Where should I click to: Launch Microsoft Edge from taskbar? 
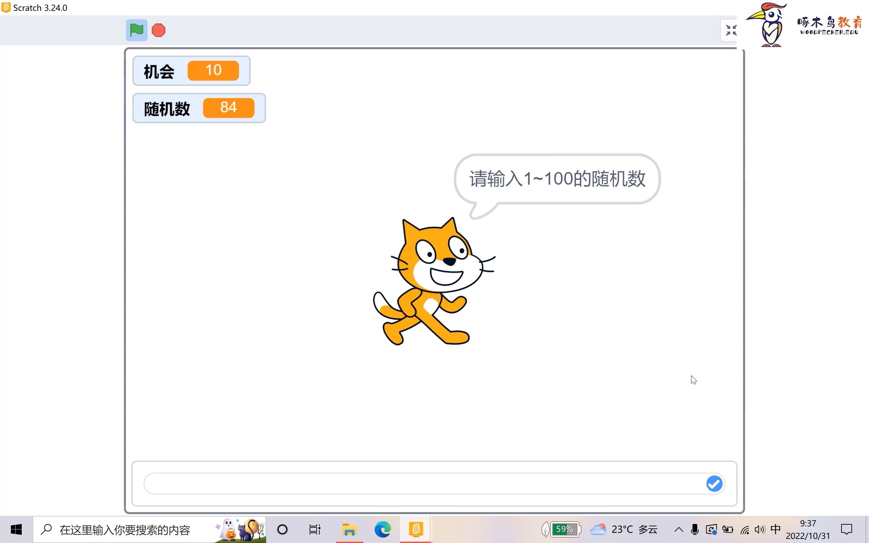[383, 529]
